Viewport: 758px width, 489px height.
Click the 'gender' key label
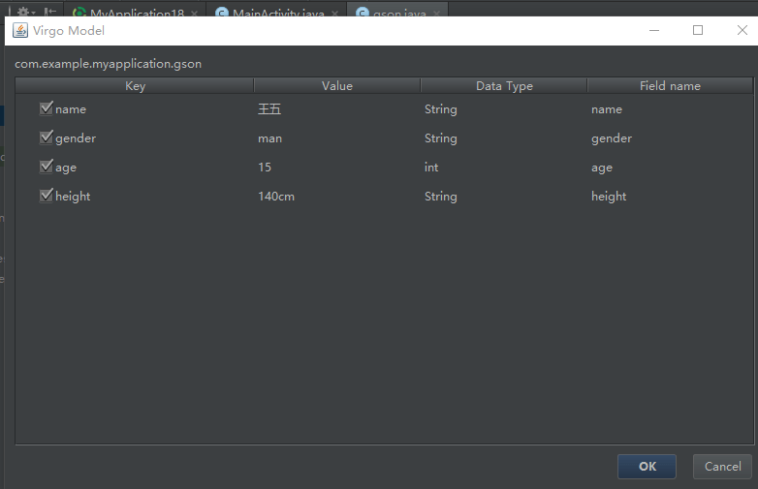[x=76, y=138]
